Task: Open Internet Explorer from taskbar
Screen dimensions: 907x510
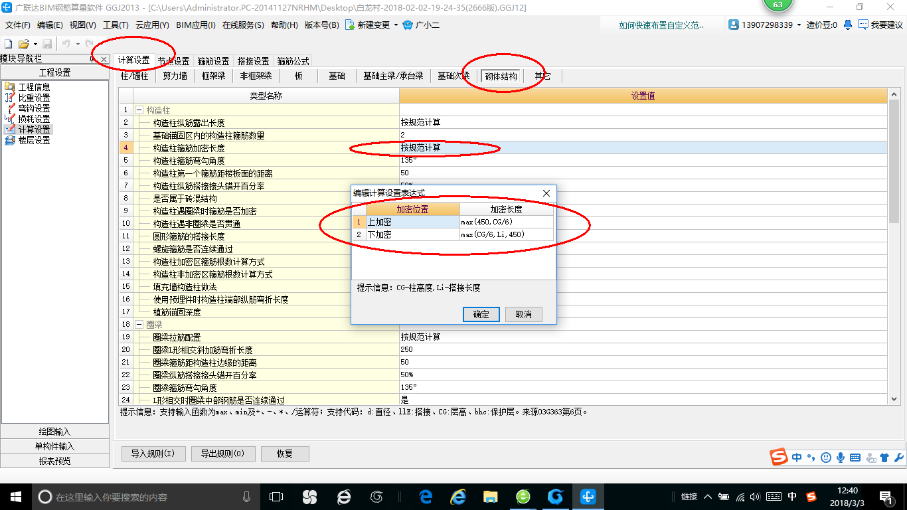Action: [x=458, y=496]
